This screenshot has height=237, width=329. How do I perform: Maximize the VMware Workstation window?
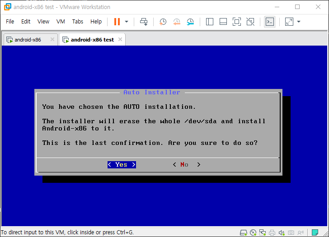[297, 7]
